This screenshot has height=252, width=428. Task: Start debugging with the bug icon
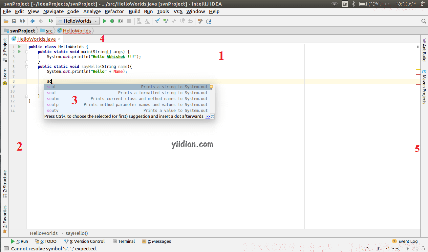(113, 21)
